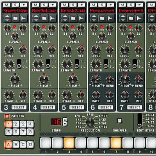Solo channel 5 Knock2
The height and width of the screenshot is (156, 156).
[73, 5]
